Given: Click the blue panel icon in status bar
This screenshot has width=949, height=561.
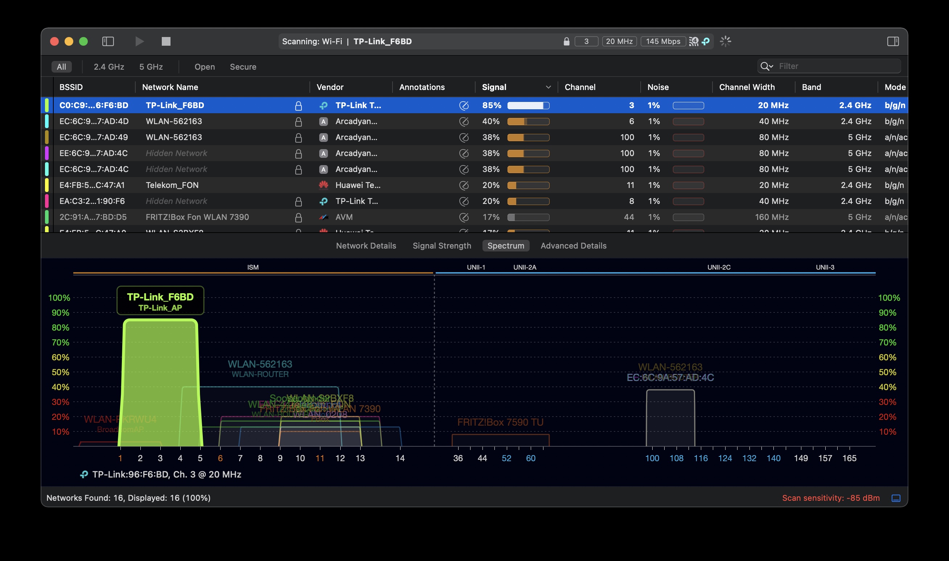Looking at the screenshot, I should pos(896,498).
